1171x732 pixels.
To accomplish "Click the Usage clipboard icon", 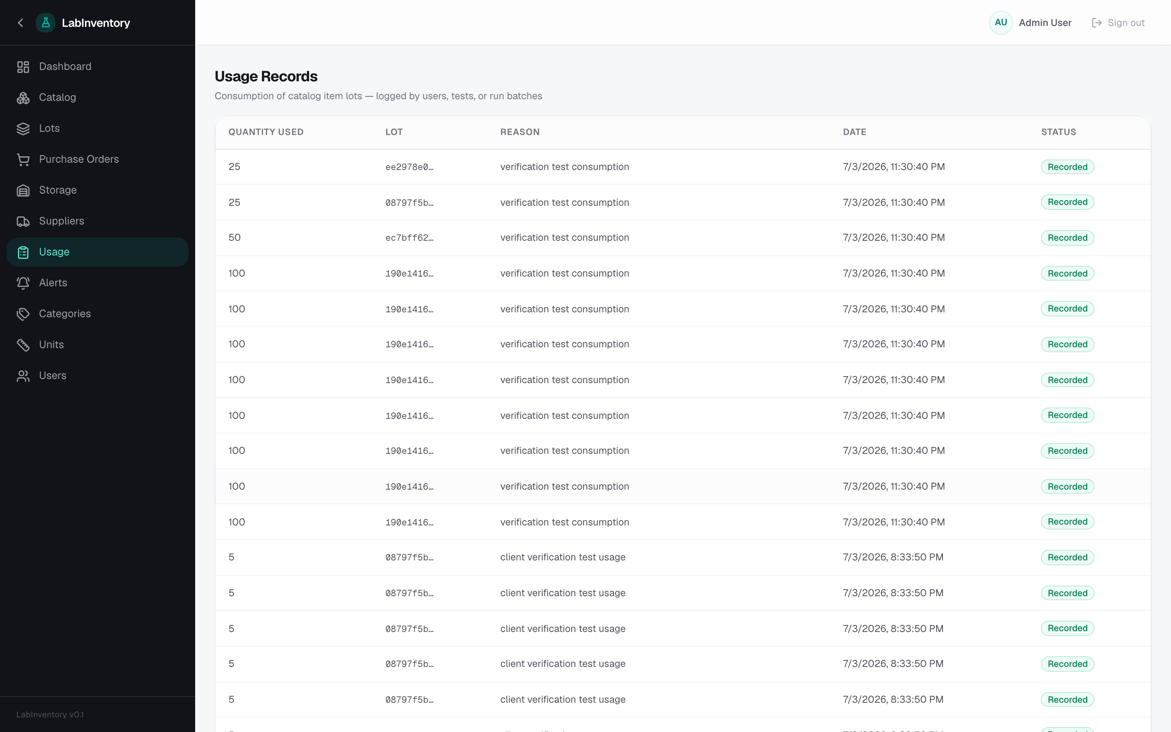I will (x=23, y=252).
